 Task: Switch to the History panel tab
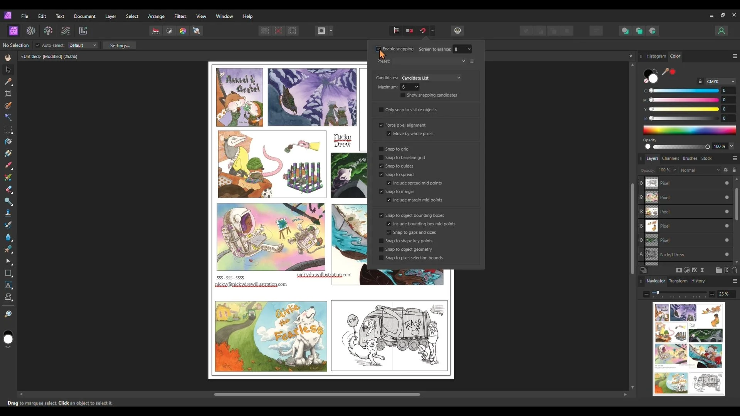[x=698, y=281]
